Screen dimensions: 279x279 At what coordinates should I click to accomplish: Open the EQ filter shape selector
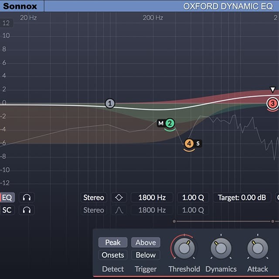(119, 197)
